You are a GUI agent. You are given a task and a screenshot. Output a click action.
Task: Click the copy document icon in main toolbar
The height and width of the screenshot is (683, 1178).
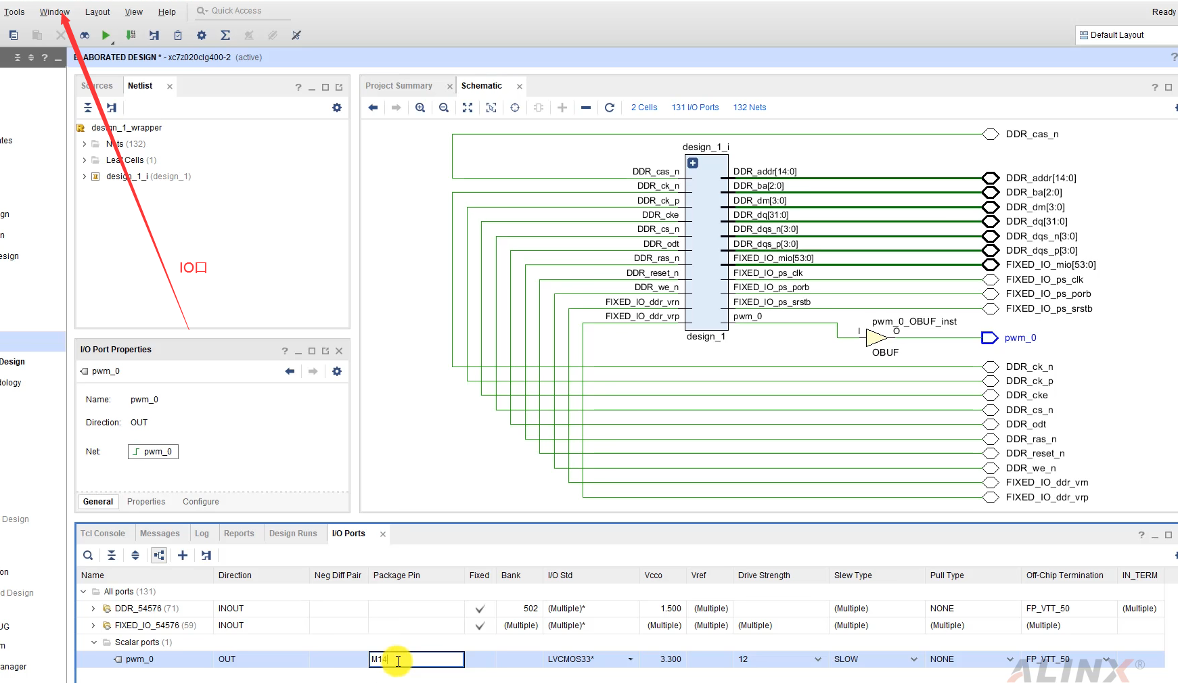pyautogui.click(x=14, y=35)
